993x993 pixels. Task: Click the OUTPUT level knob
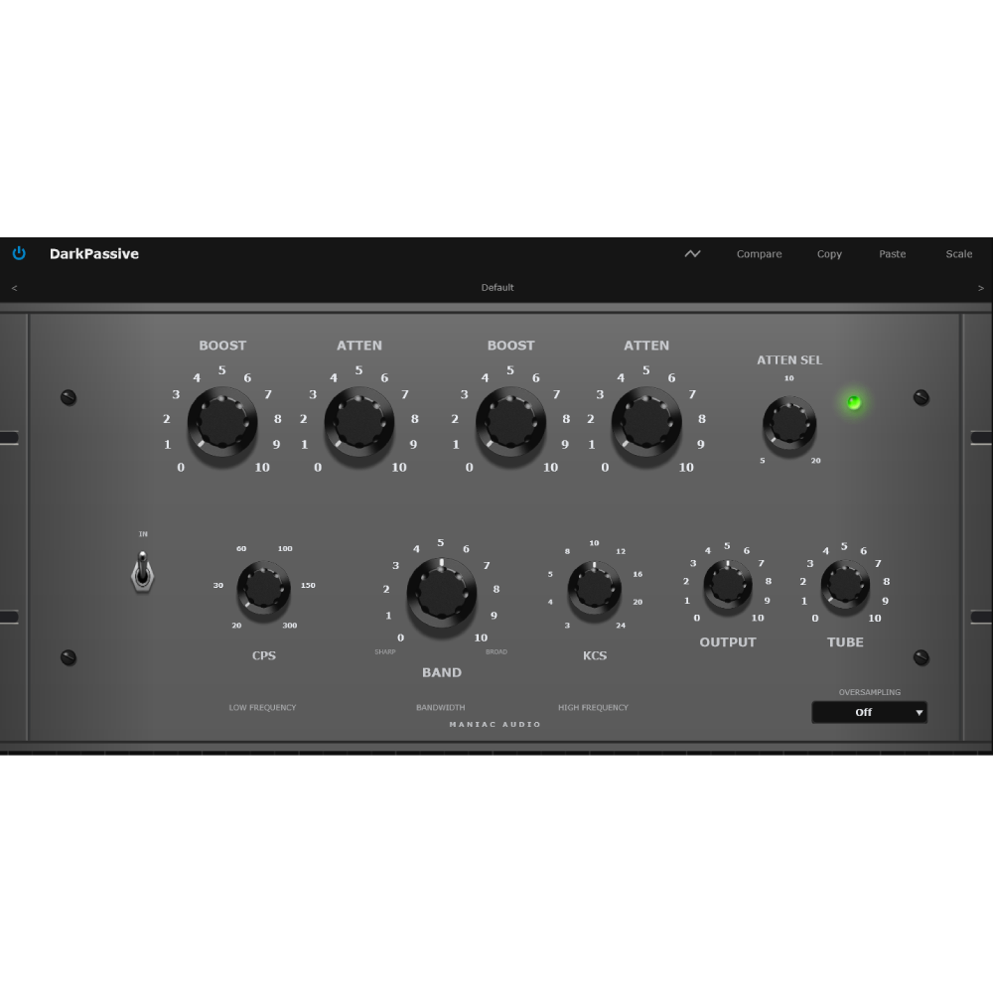728,584
